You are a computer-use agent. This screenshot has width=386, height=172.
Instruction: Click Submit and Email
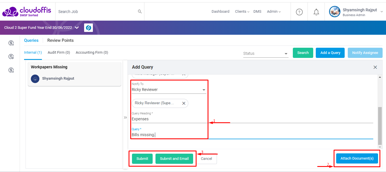coord(174,159)
